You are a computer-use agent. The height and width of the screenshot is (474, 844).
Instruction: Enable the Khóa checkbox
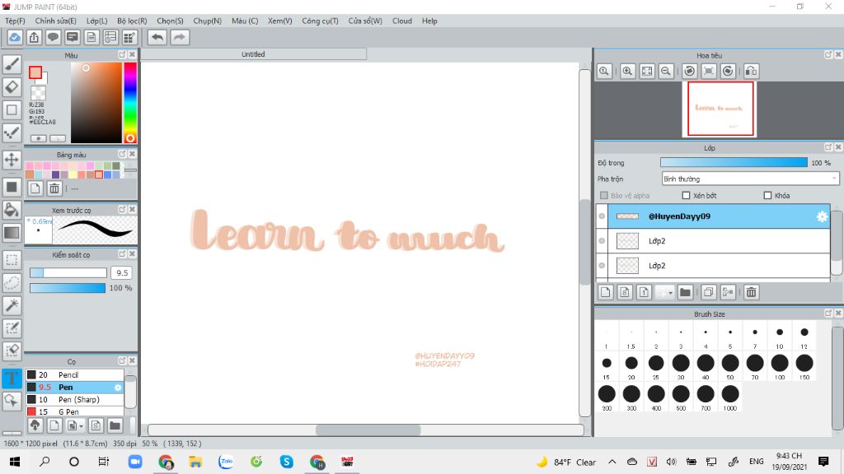point(767,196)
